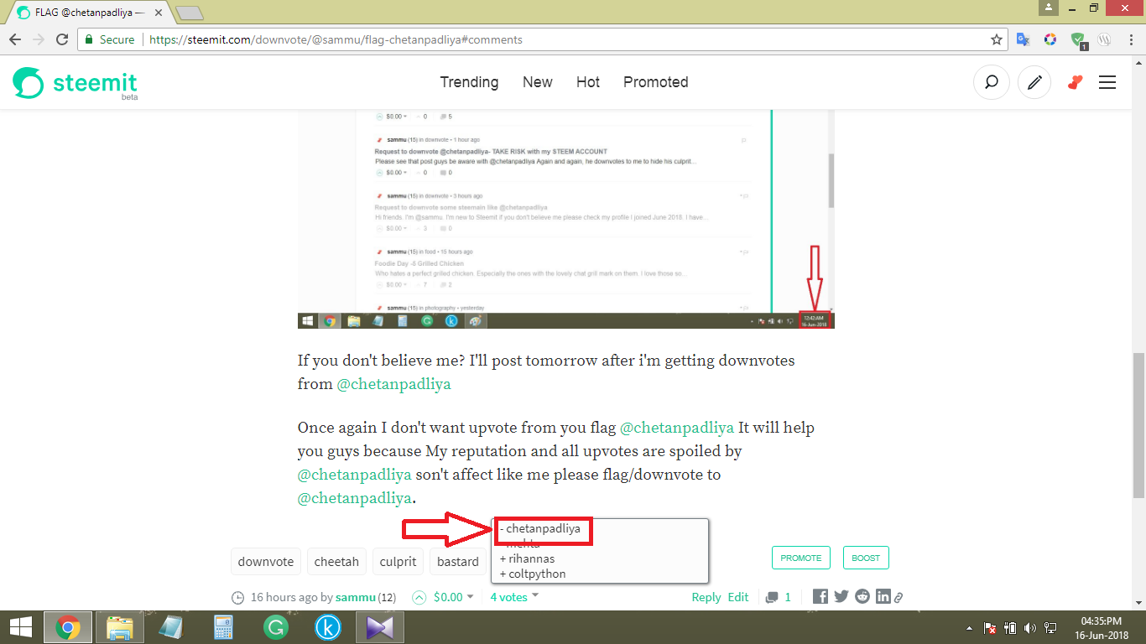Open the author sammu profile link
This screenshot has width=1146, height=644.
coord(355,597)
